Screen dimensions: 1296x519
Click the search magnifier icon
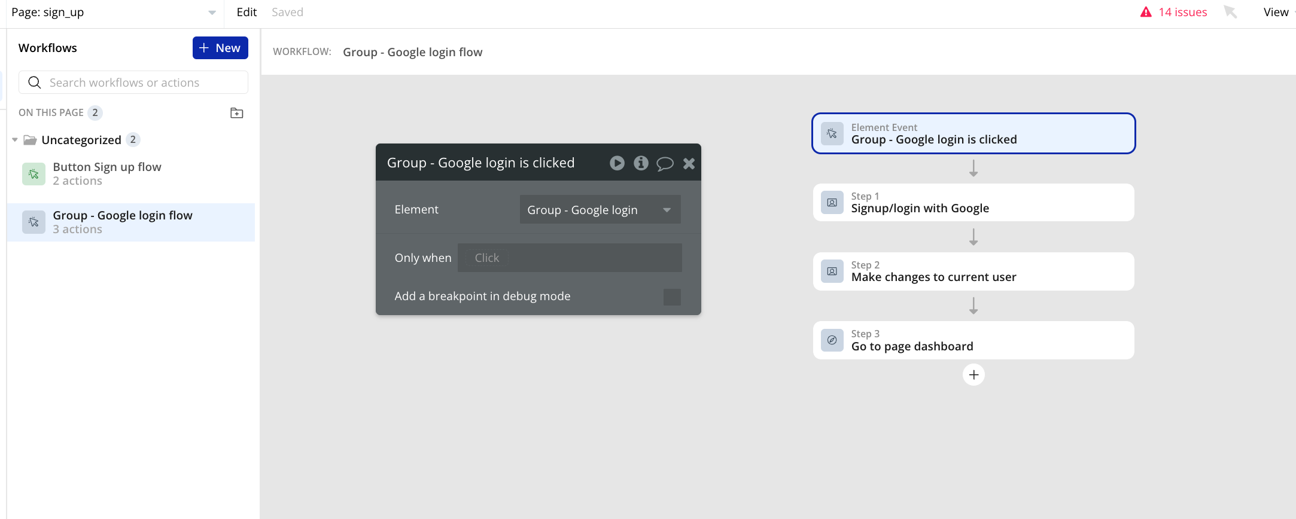tap(35, 83)
